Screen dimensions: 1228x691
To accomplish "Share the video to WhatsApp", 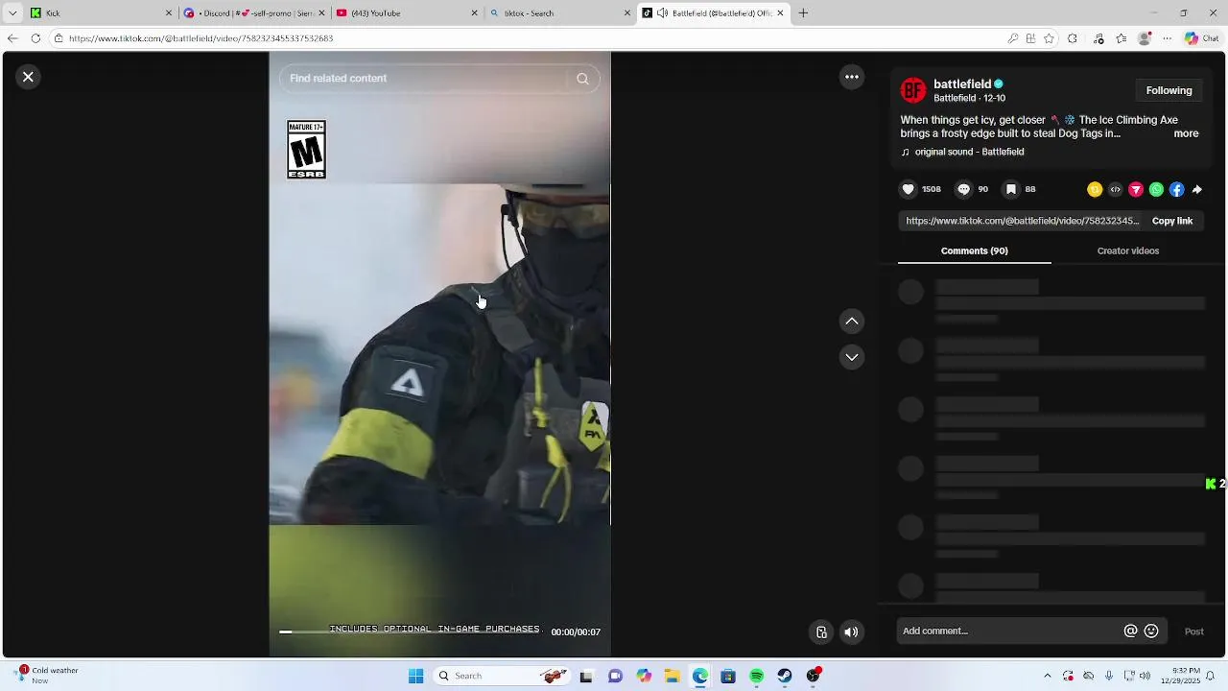I will click(x=1156, y=190).
